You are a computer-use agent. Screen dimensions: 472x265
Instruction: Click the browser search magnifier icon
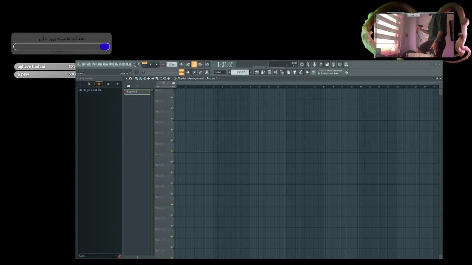click(x=120, y=256)
